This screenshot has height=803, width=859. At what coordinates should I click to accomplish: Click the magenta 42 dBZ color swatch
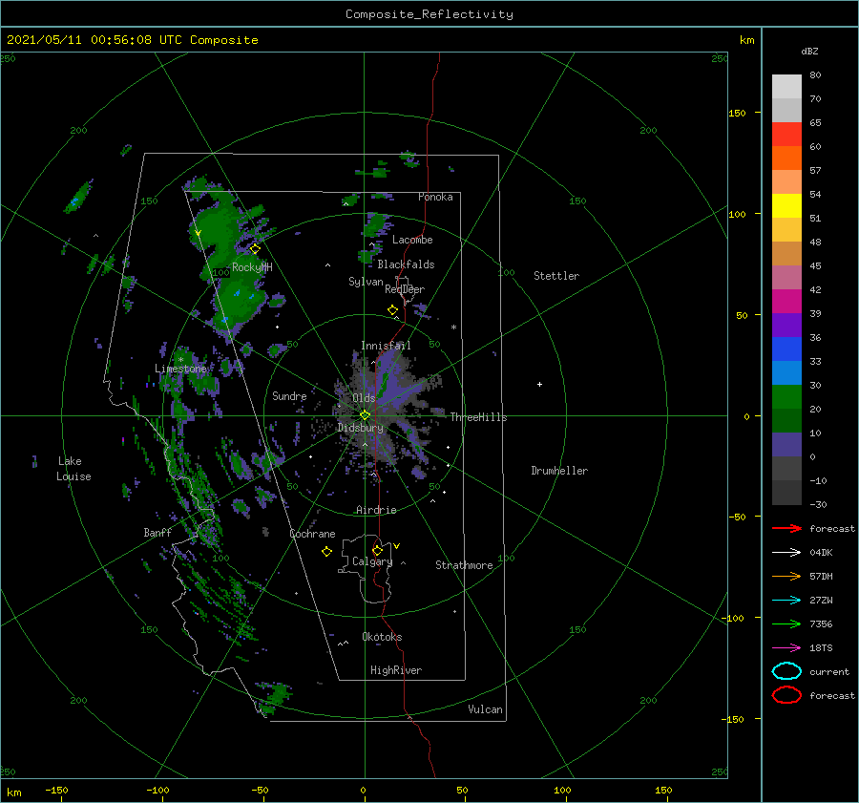[786, 302]
